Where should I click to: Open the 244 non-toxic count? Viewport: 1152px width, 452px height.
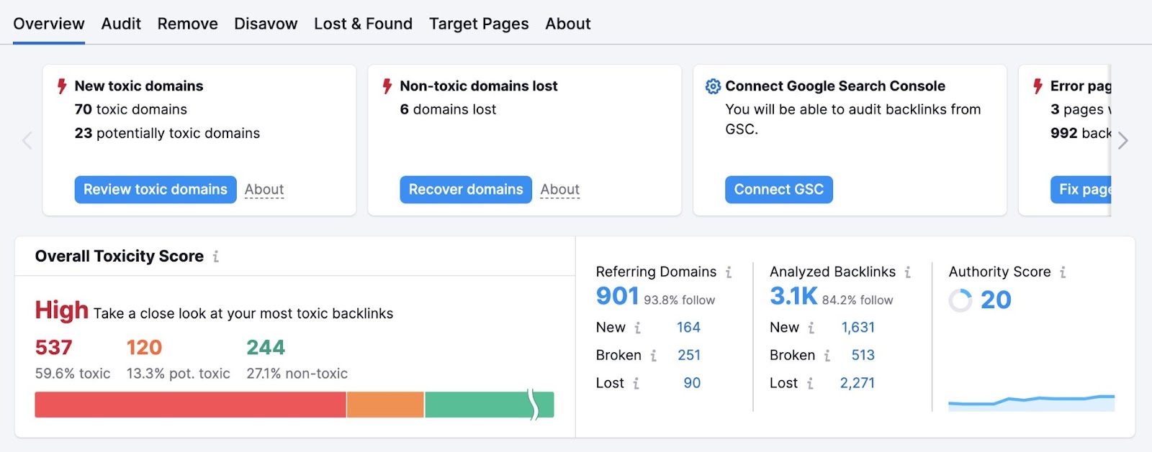click(x=266, y=348)
